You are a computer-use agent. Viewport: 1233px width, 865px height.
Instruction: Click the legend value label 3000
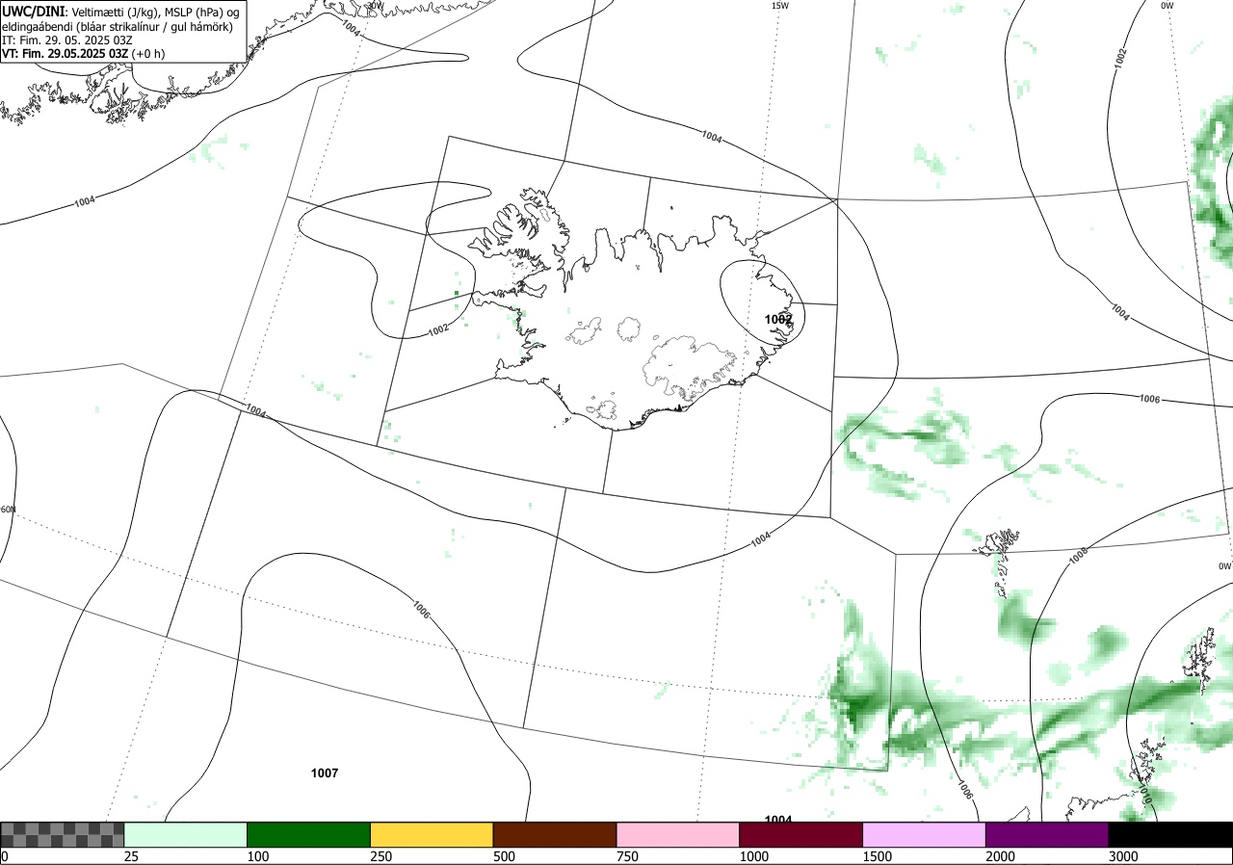(1124, 856)
